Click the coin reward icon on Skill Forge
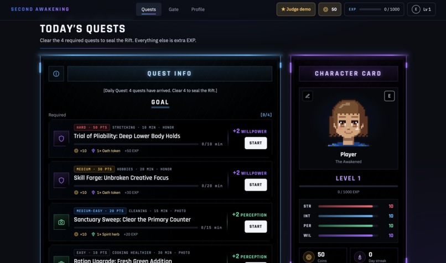This screenshot has height=263, width=446. click(x=76, y=193)
